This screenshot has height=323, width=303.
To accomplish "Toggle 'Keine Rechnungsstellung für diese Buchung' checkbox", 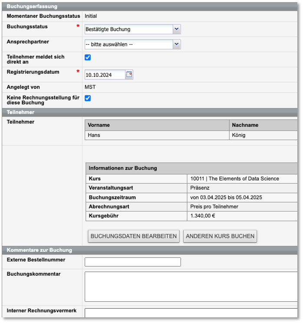I will (88, 98).
